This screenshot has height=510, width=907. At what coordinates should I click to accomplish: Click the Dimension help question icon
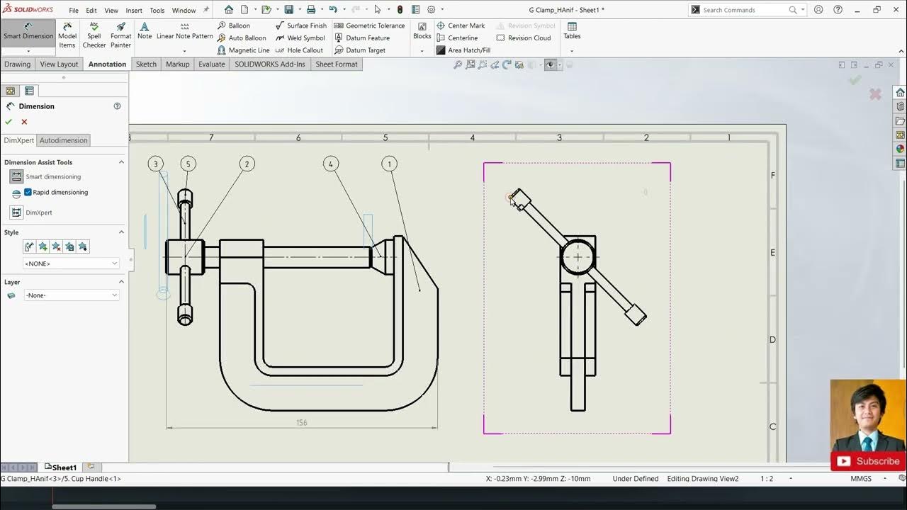pyautogui.click(x=117, y=106)
